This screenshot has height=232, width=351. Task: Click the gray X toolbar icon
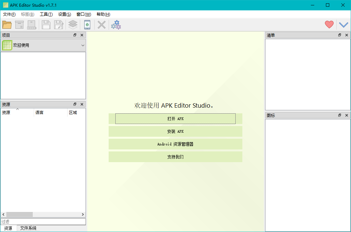click(102, 25)
